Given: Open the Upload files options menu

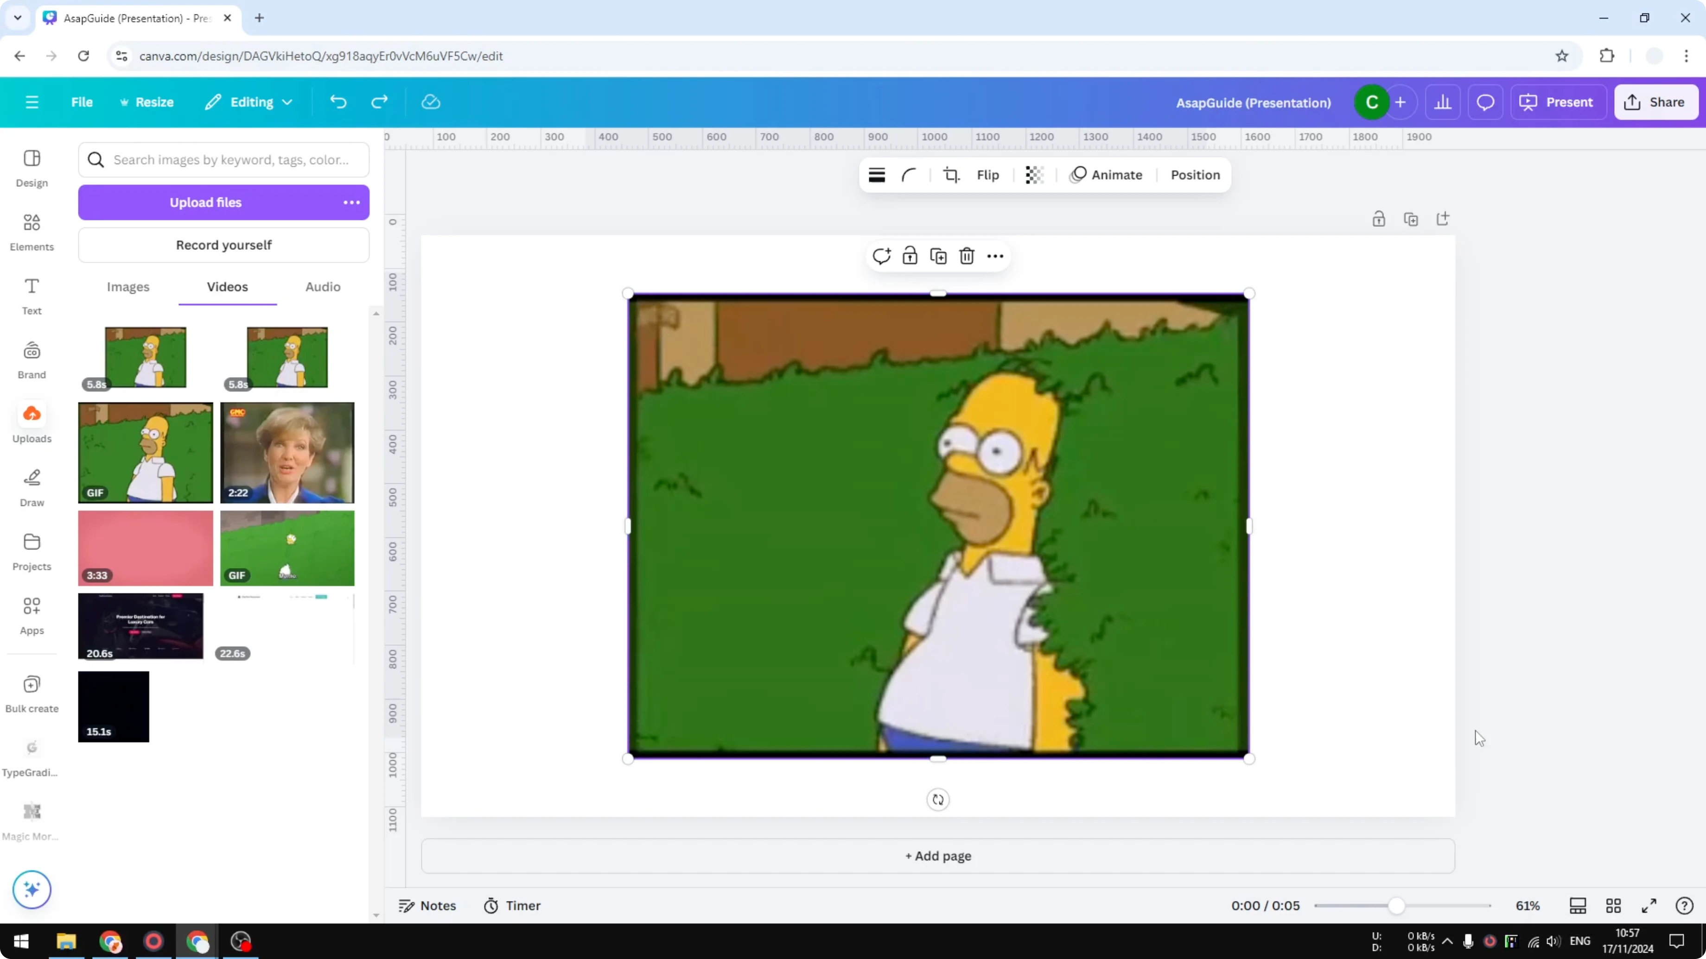Looking at the screenshot, I should [351, 202].
